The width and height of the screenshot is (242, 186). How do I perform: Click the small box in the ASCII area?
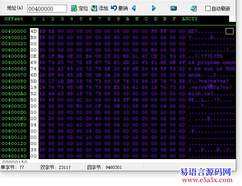(229, 31)
